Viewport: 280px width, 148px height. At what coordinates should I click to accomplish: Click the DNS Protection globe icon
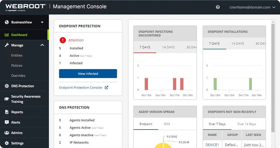[x=7, y=86]
